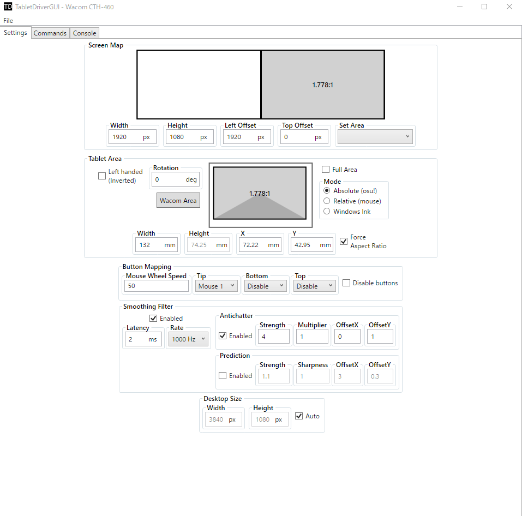Viewport: 522px width, 516px height.
Task: Click the Screen Map Width field
Action: point(133,137)
